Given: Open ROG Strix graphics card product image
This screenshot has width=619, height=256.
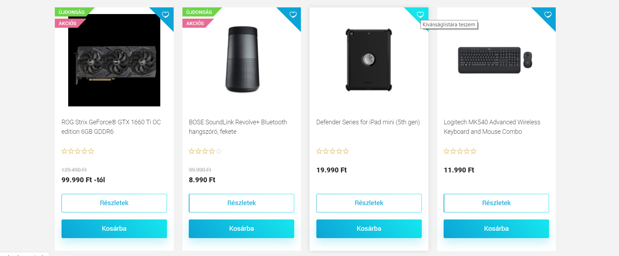Looking at the screenshot, I should click(x=114, y=60).
